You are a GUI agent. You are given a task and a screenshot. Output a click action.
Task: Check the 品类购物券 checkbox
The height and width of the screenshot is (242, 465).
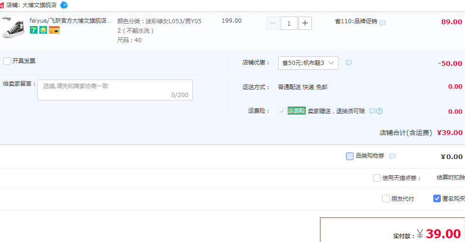click(350, 156)
